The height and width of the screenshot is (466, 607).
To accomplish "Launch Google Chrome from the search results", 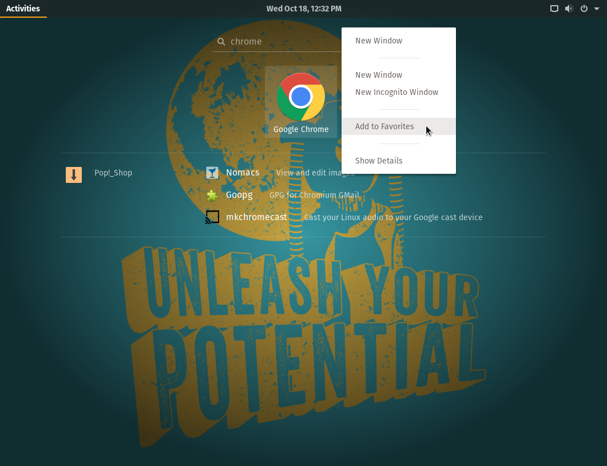I will [x=301, y=97].
